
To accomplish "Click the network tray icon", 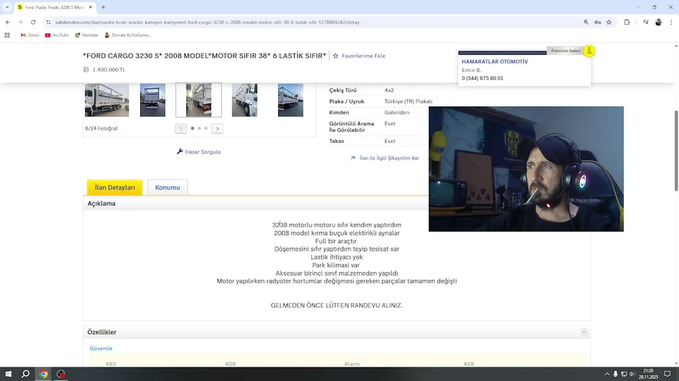I will click(624, 374).
